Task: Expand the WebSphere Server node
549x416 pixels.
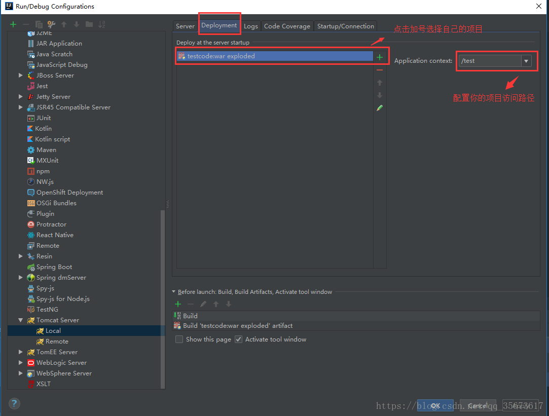Action: [x=20, y=373]
